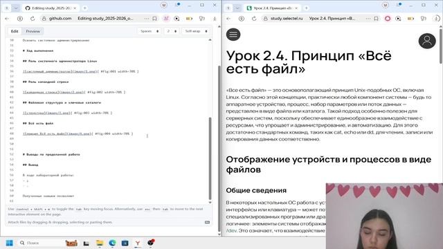Open Task View from the taskbar
443x249 pixels.
click(x=86, y=243)
